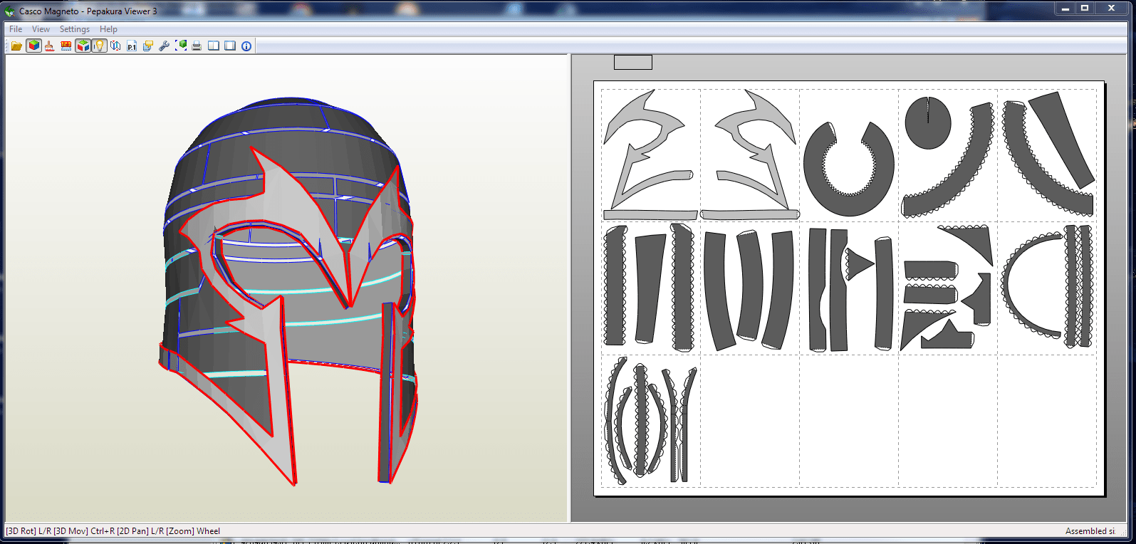Click the "Assembled si" status bar text

point(1090,531)
